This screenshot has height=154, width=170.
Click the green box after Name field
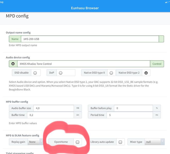coord(161,39)
